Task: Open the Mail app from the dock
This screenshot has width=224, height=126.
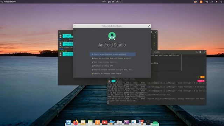Action: click(83, 122)
